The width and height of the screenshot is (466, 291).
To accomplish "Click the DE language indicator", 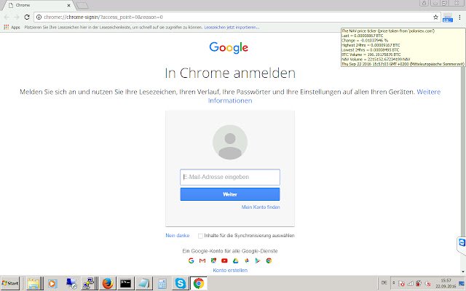I will coord(384,283).
